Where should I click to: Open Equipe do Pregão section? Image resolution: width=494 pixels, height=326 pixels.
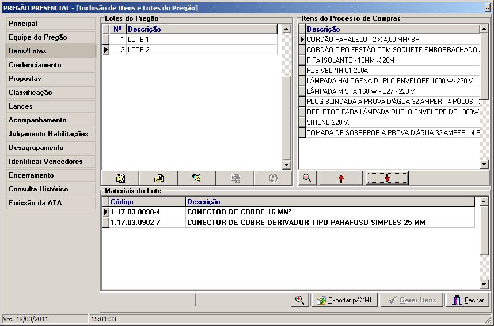point(51,37)
